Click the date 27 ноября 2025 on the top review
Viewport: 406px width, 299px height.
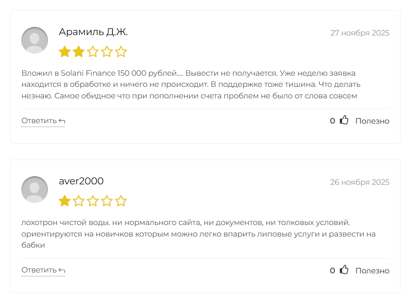(x=359, y=33)
